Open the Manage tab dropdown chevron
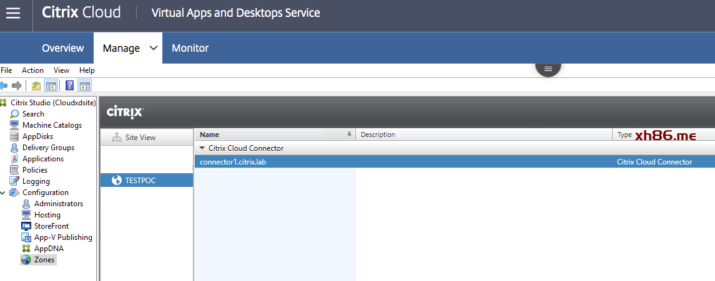The height and width of the screenshot is (281, 715). click(154, 48)
